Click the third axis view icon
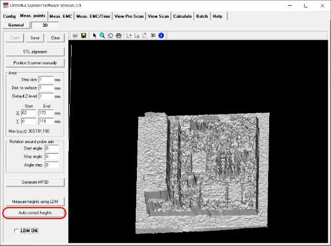 [x=145, y=35]
